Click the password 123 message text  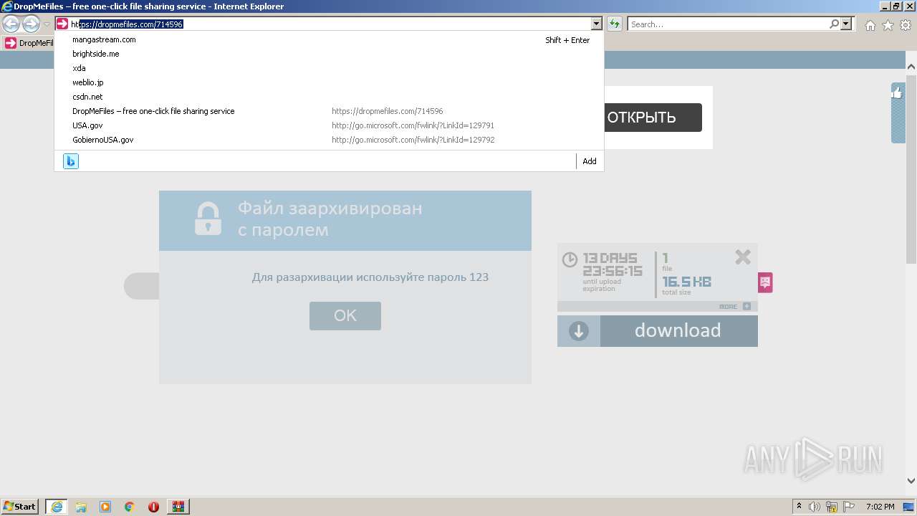pos(370,277)
